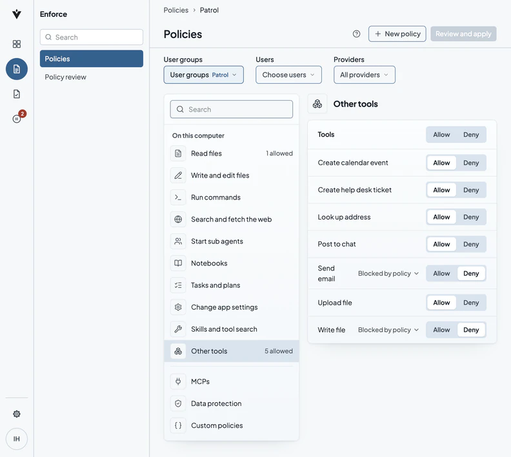Select Write and edit files category
The width and height of the screenshot is (511, 457).
coord(232,176)
